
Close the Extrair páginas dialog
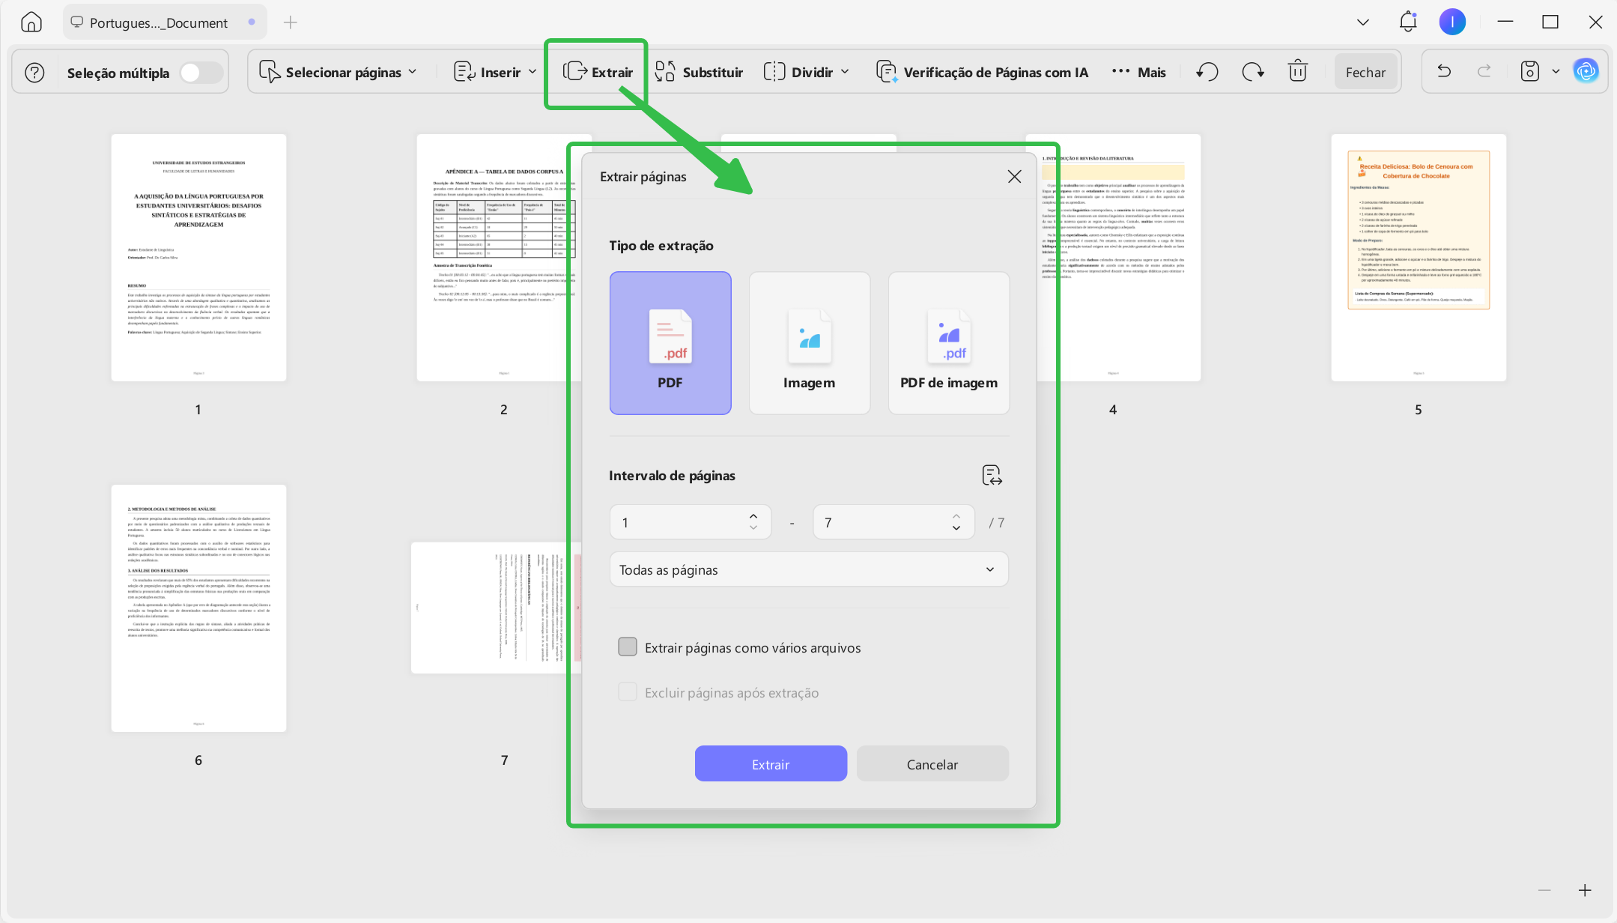1014,177
